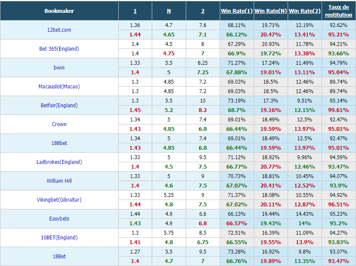Open the Crown bookmaker link
The image size is (356, 266).
point(59,124)
